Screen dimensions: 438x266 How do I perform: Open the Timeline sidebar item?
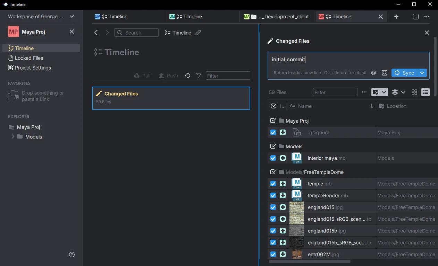tap(41, 48)
